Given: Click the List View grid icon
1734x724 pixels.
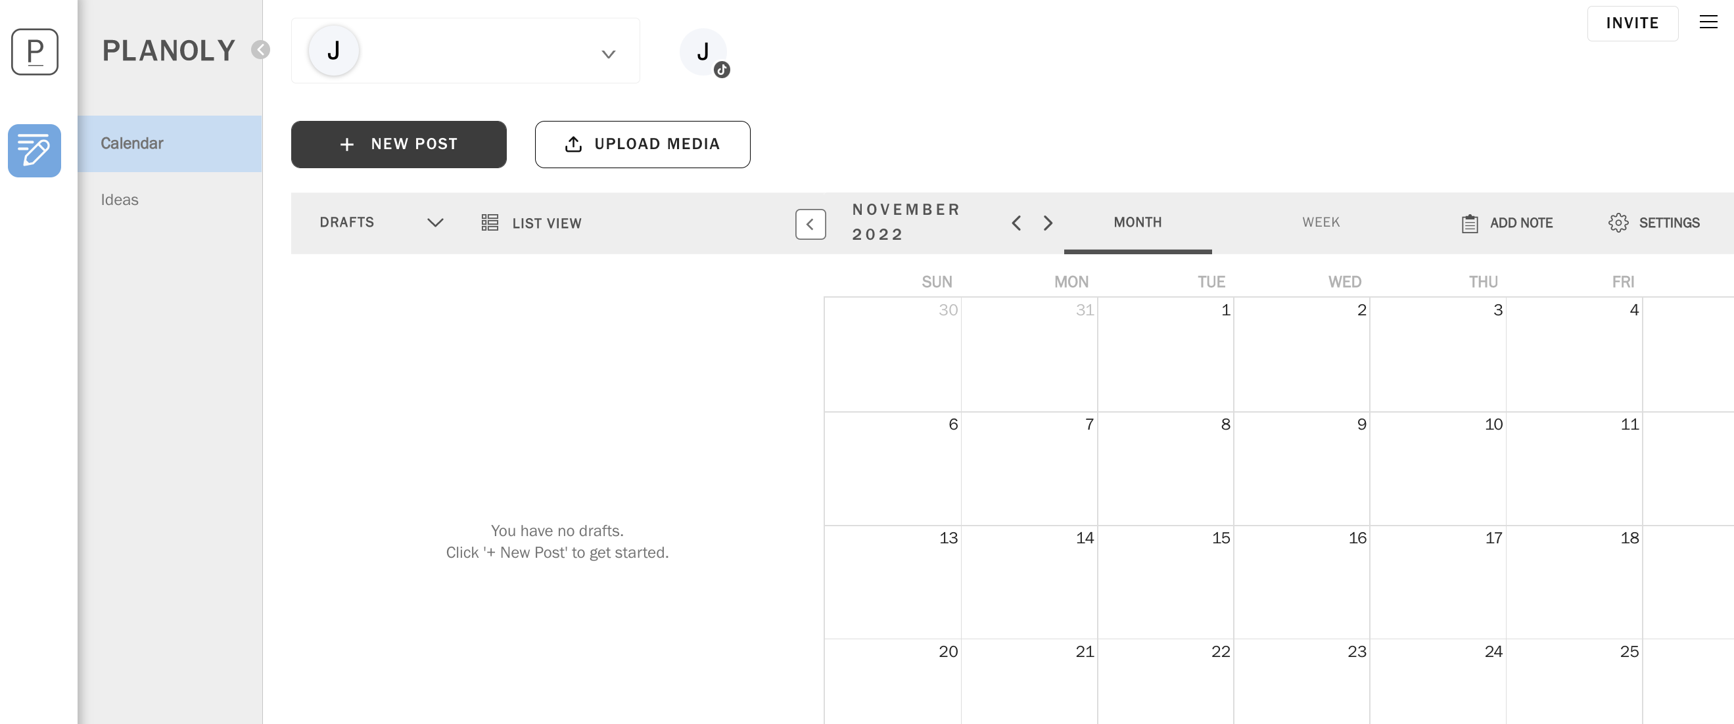Looking at the screenshot, I should click(x=489, y=223).
